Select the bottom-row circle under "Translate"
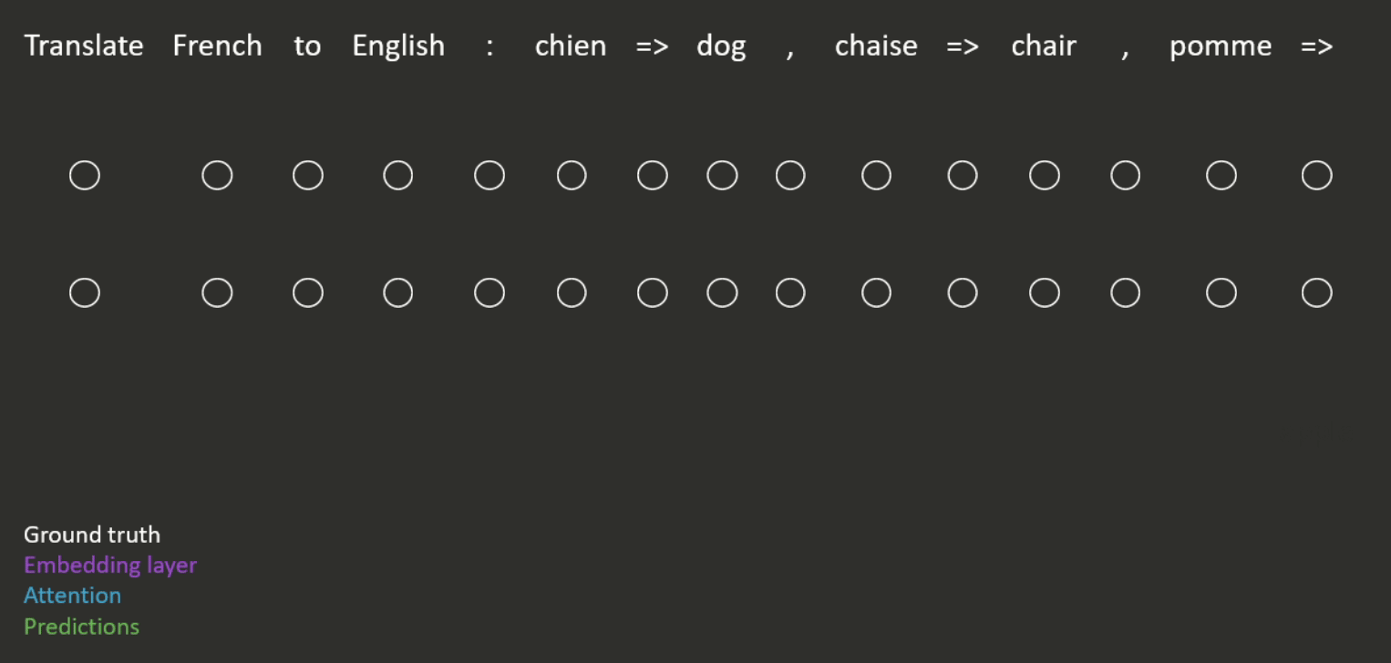The width and height of the screenshot is (1391, 663). (x=85, y=293)
